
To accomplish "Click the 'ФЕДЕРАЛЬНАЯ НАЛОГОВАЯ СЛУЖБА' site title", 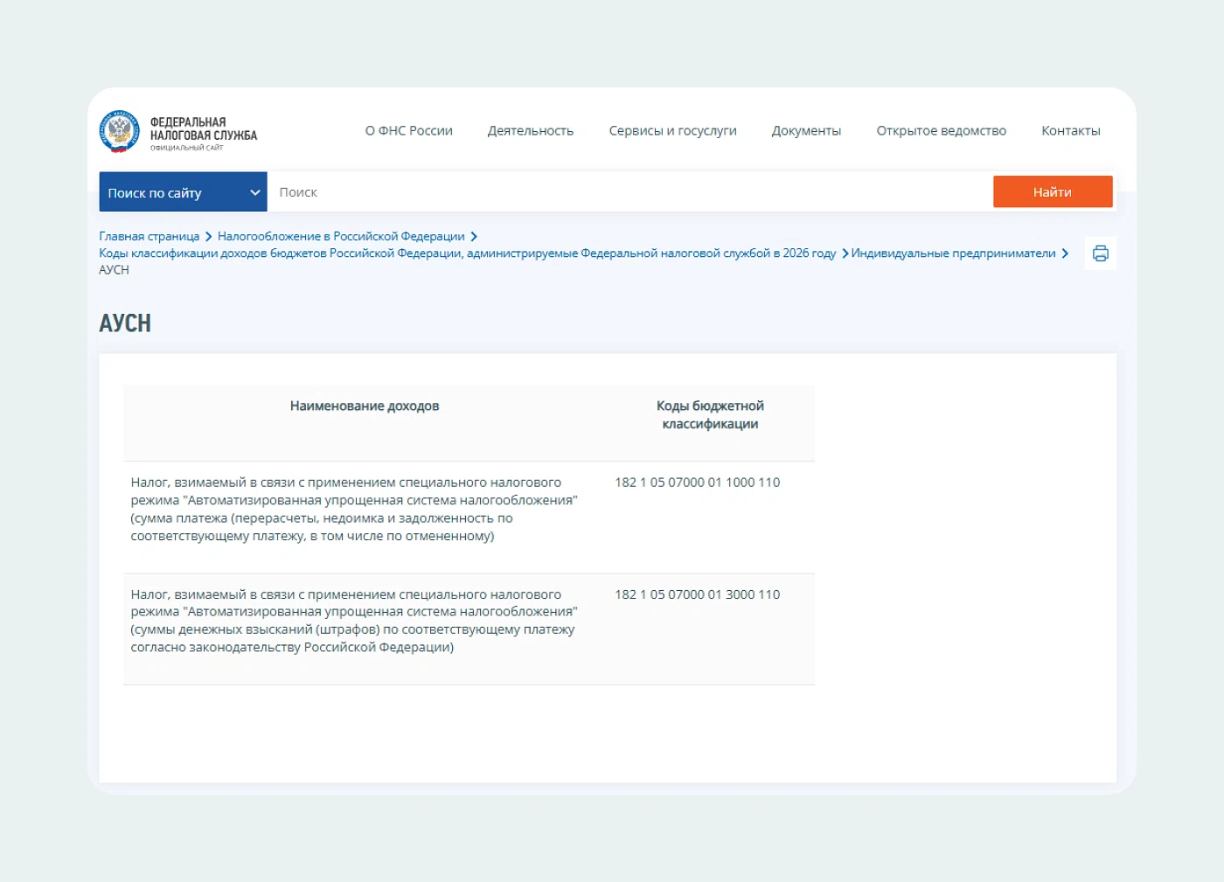I will (203, 129).
